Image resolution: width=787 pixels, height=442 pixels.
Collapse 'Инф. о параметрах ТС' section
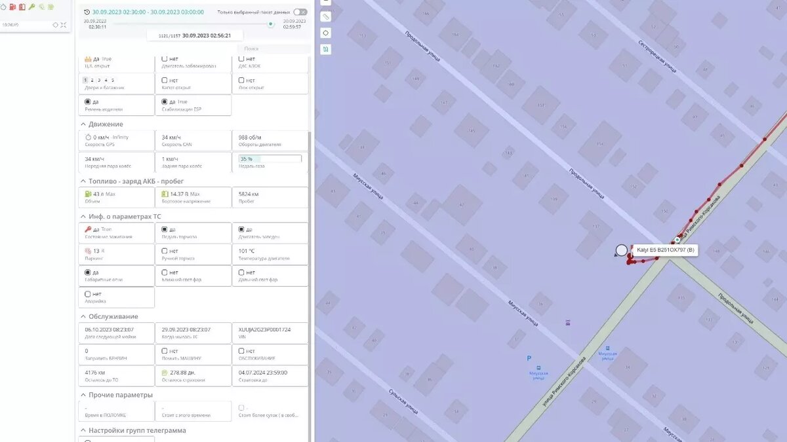click(x=83, y=216)
